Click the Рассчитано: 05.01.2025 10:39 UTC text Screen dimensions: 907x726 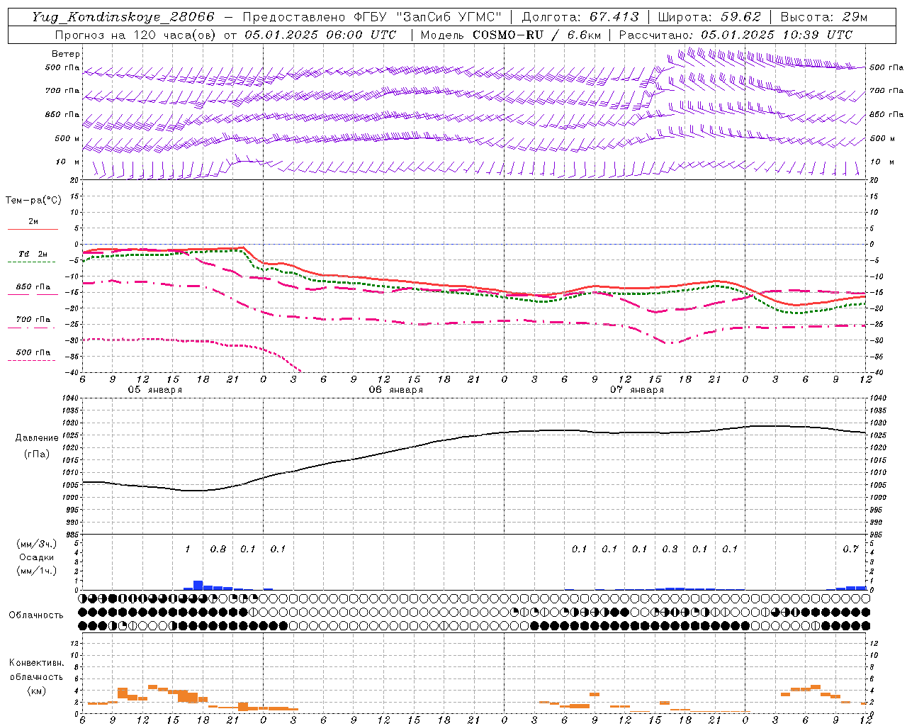click(736, 35)
